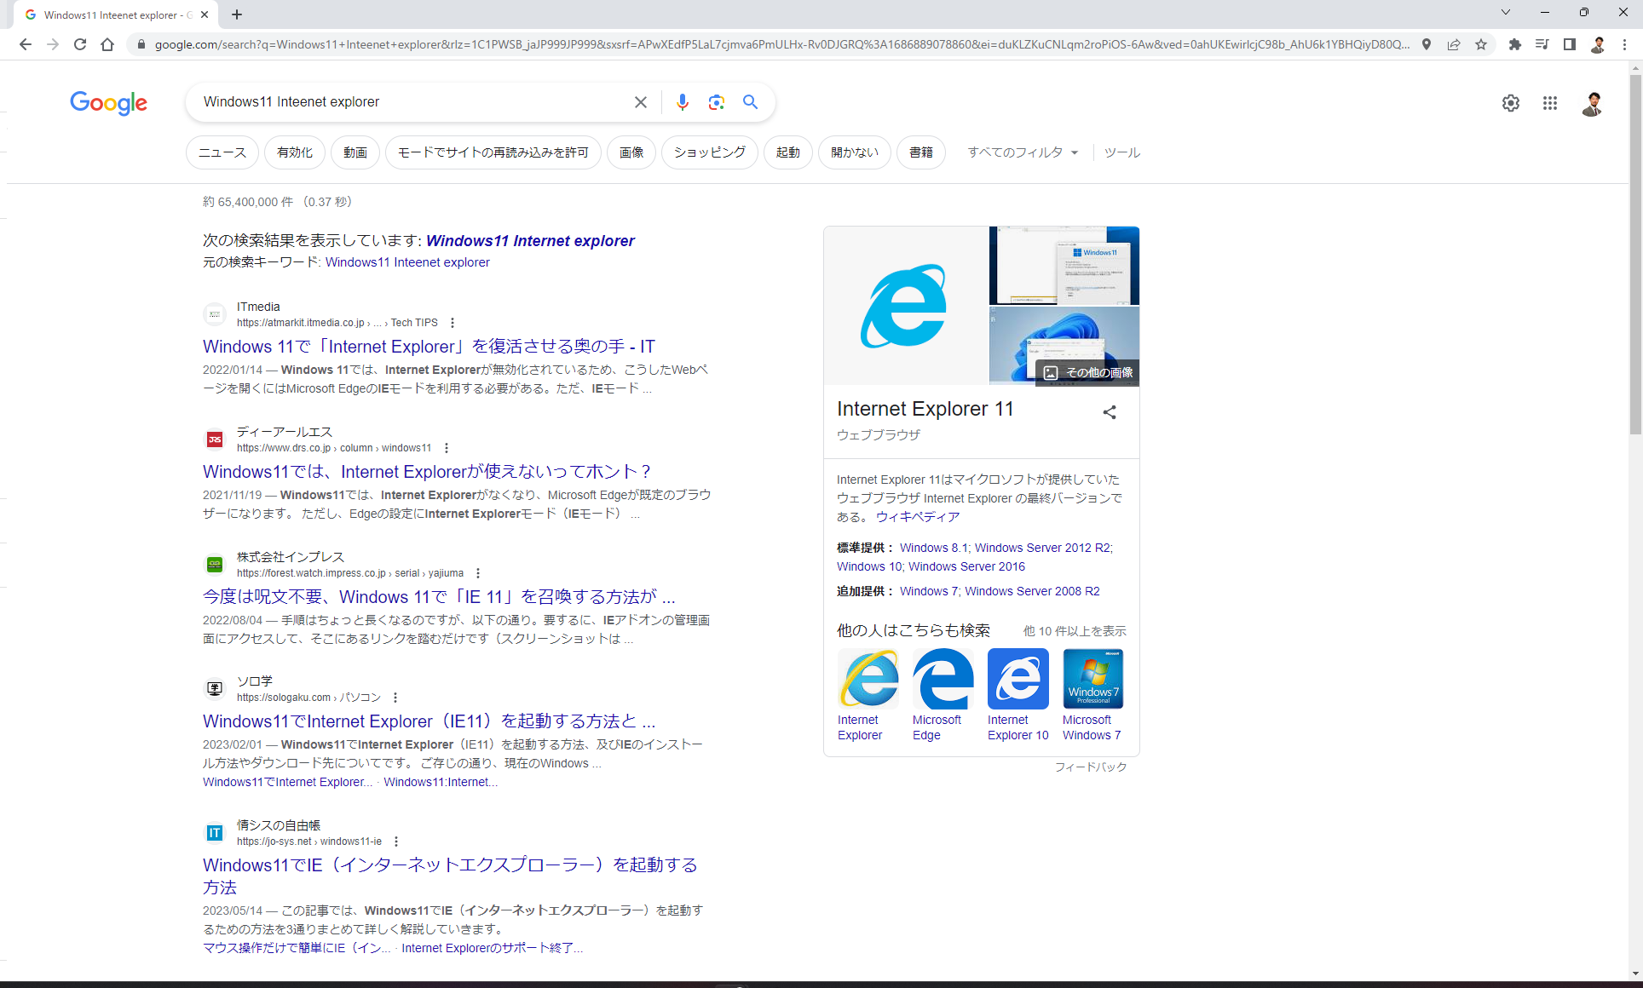Send feedback via the フィードバック link
The width and height of the screenshot is (1643, 988).
[x=1091, y=767]
